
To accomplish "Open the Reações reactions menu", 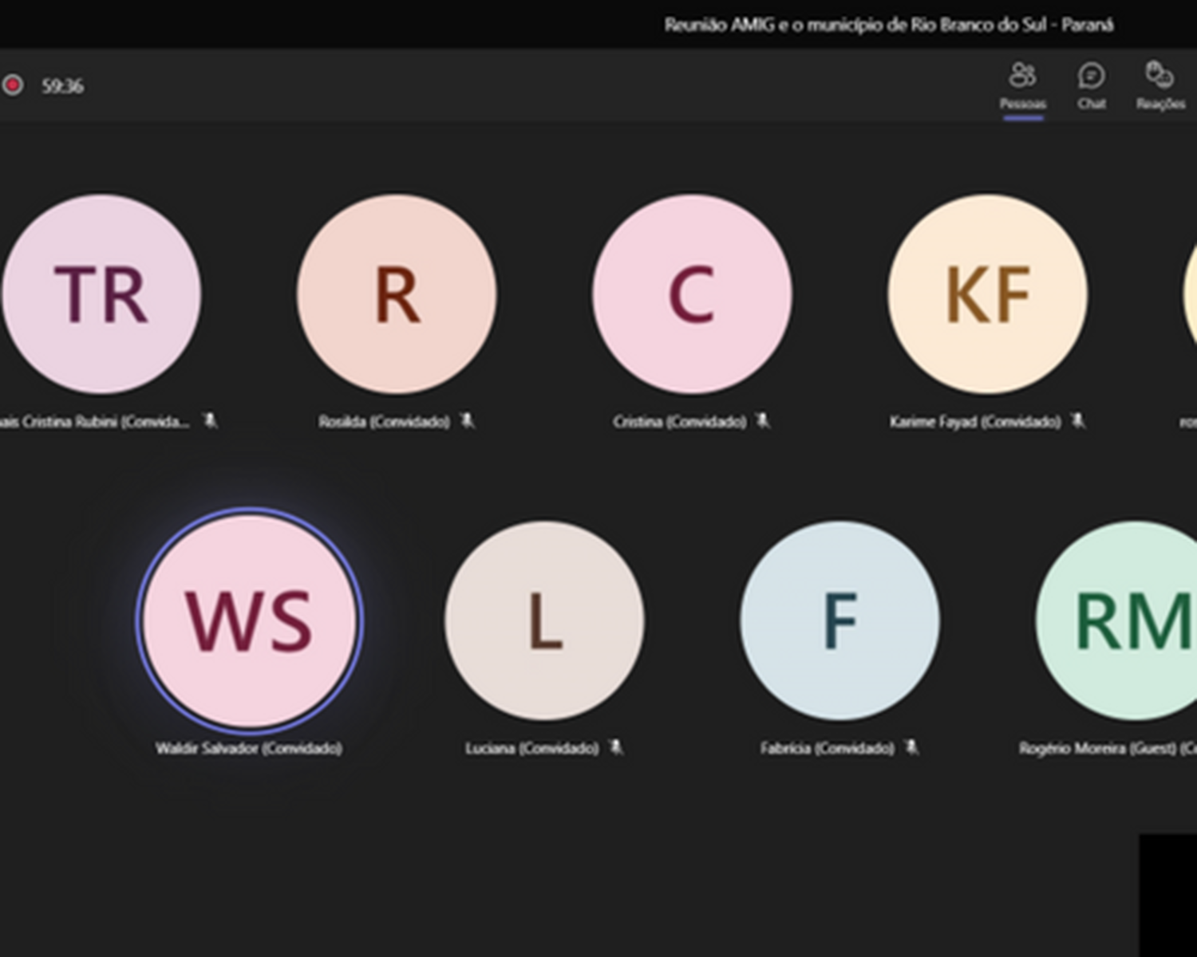I will coord(1159,85).
